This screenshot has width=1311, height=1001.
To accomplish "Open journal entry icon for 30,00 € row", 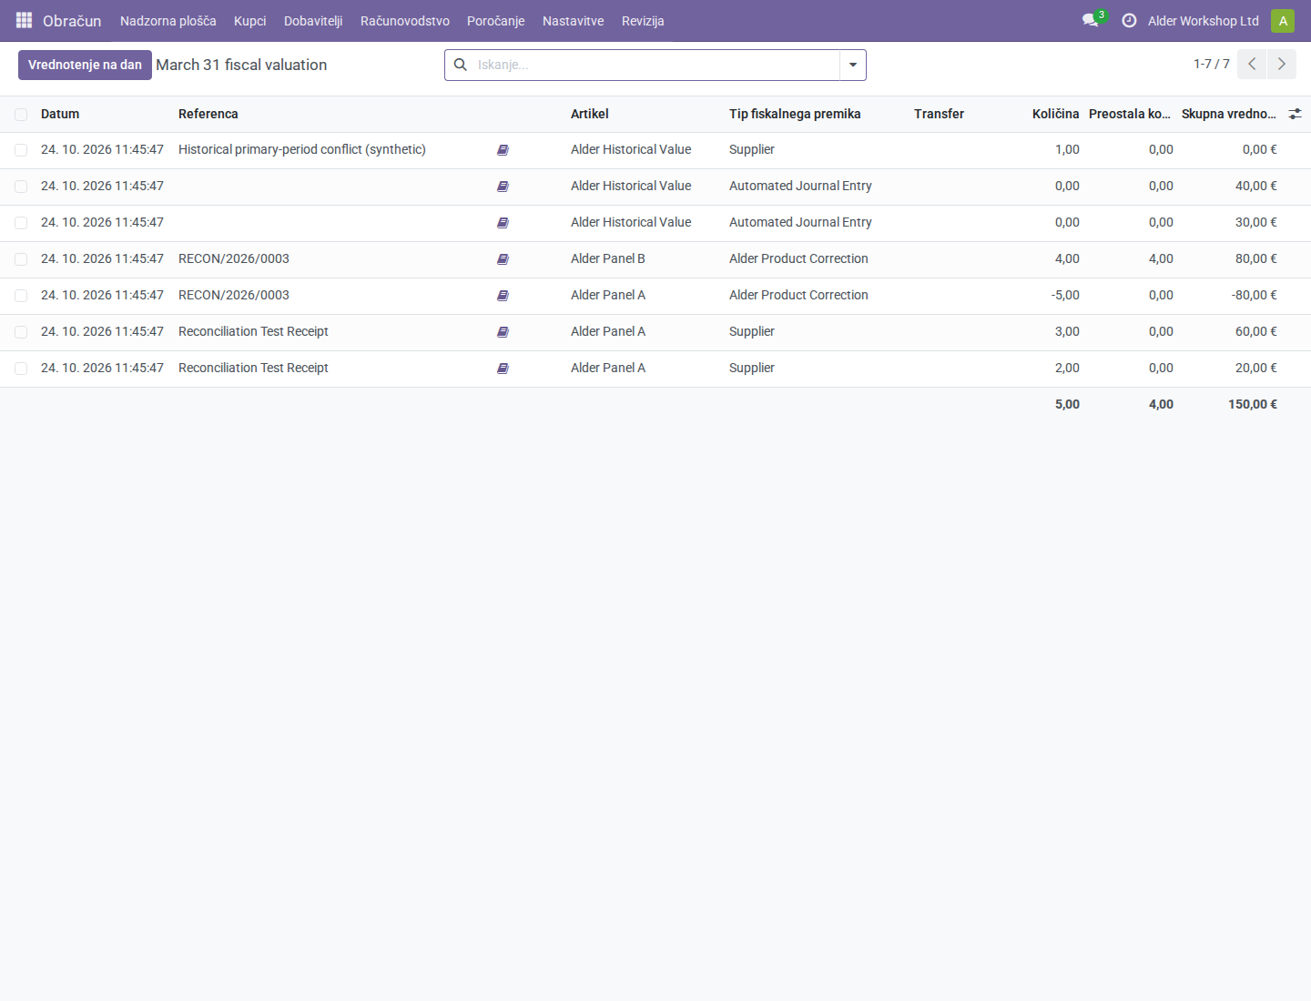I will (503, 223).
